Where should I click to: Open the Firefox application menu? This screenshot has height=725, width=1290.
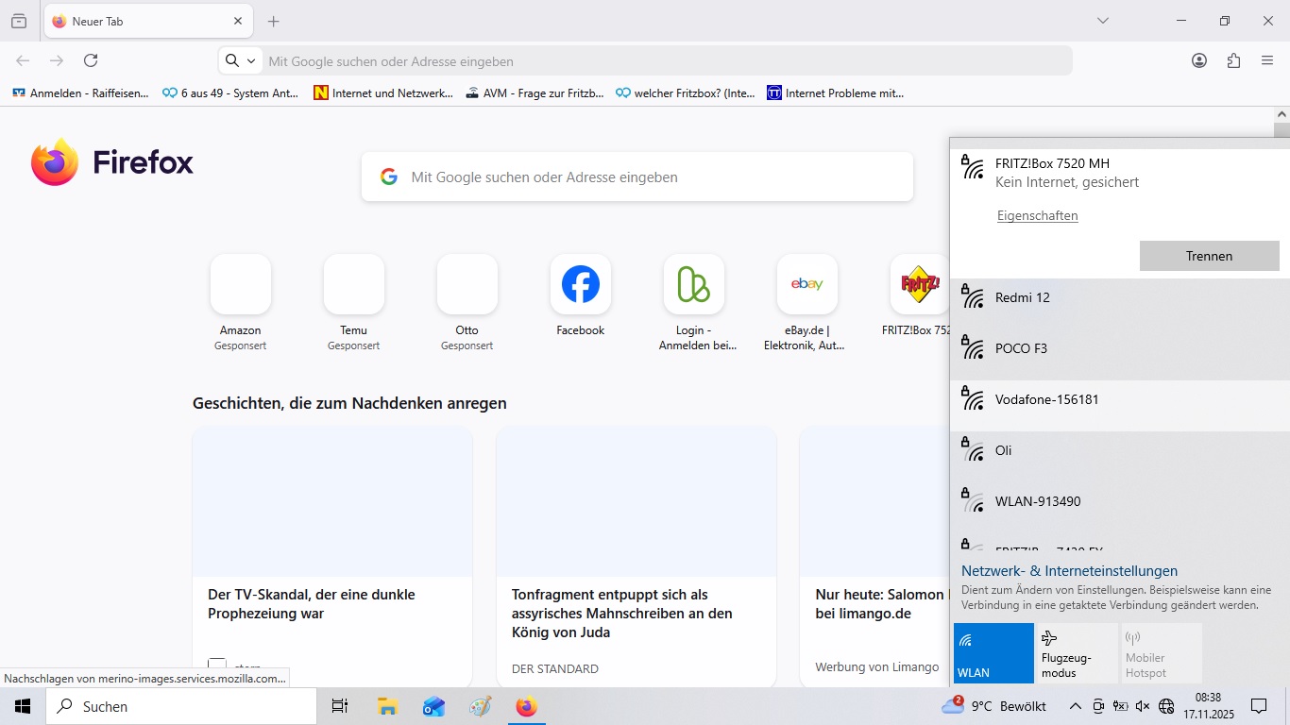(x=1267, y=60)
